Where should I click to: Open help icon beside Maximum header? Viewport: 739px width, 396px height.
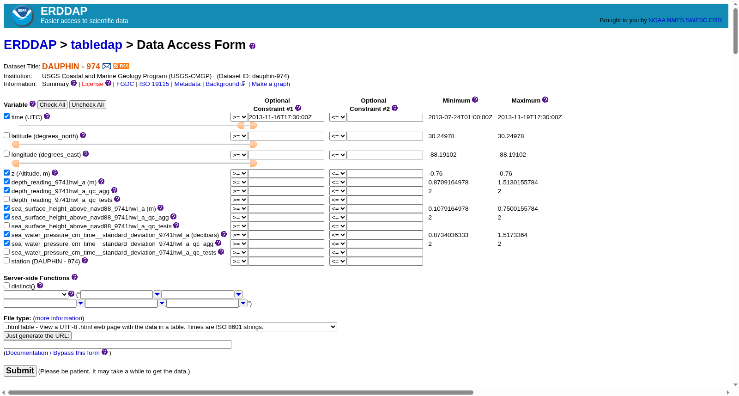[x=545, y=100]
